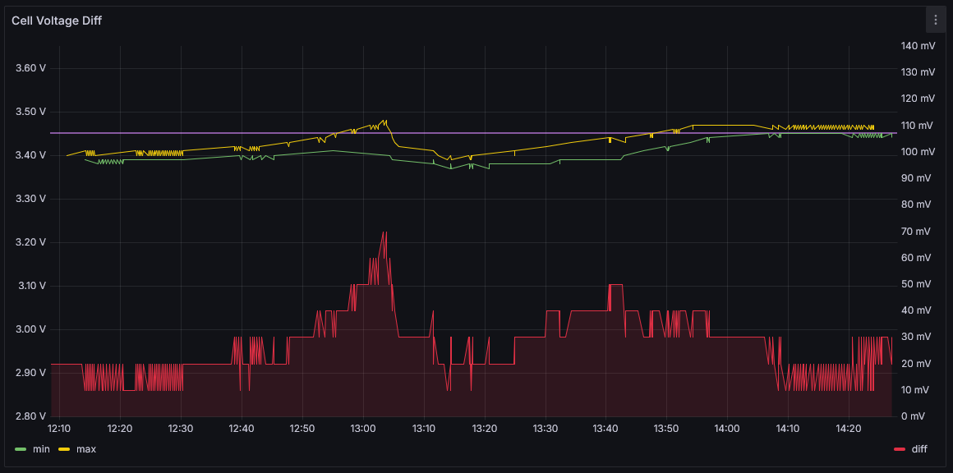Click the 13:00 time axis label
Screen dimensions: 953x473
363,429
